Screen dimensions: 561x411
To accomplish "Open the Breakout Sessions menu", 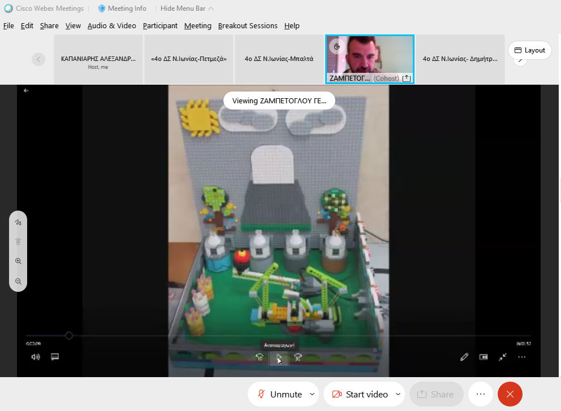I will click(248, 26).
